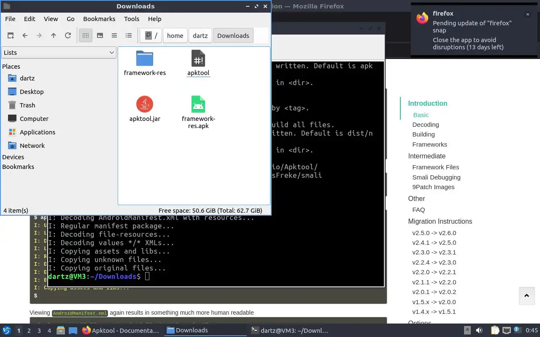Open v2.1.1 -> v2.2.0 migration link
This screenshot has width=540, height=337.
434,282
